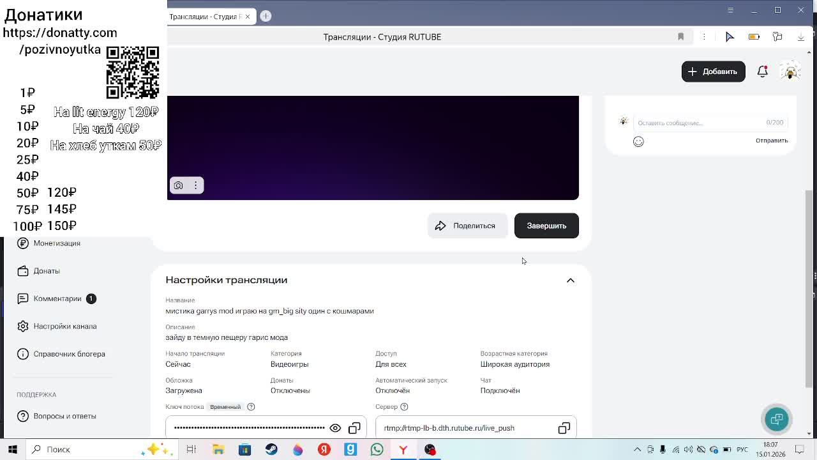Screen dimensions: 817x460
Task: Send chat message with Отправить
Action: tap(772, 141)
